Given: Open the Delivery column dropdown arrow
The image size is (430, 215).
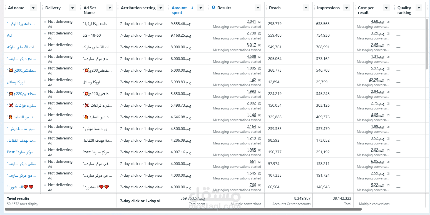Looking at the screenshot, I should coord(72,8).
